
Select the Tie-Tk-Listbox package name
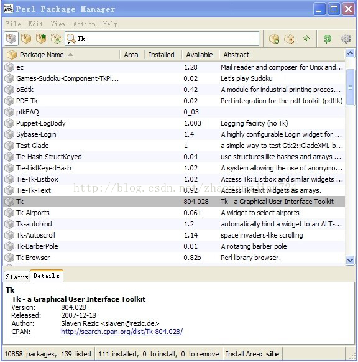(x=37, y=179)
